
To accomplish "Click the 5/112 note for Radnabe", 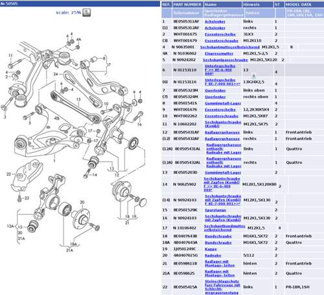I will click(248, 255).
